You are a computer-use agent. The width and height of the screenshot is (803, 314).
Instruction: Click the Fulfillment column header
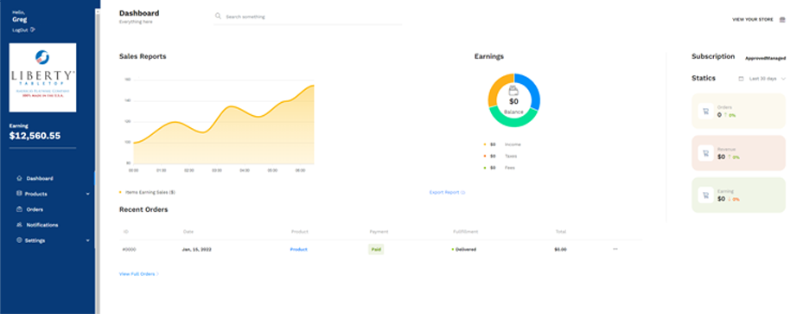click(466, 232)
